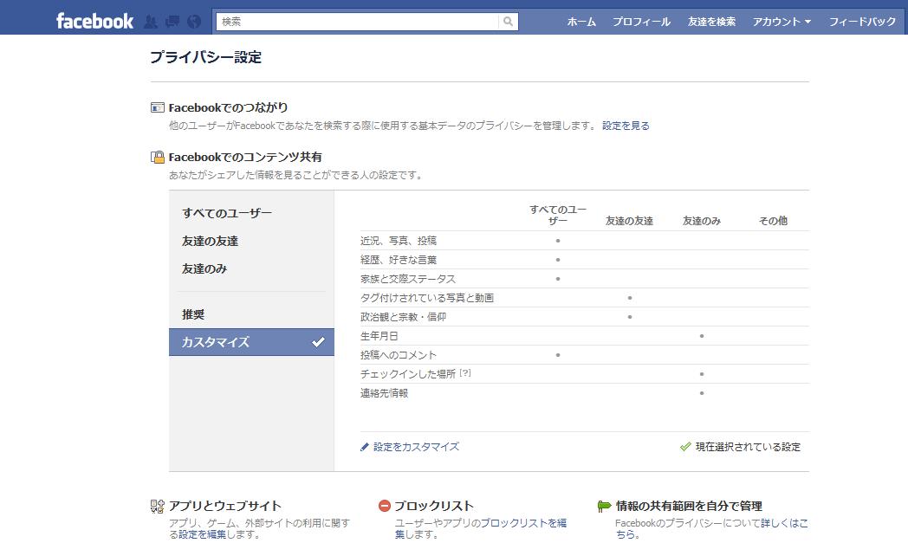Select すべてのユーザー preset in sidebar

click(227, 213)
